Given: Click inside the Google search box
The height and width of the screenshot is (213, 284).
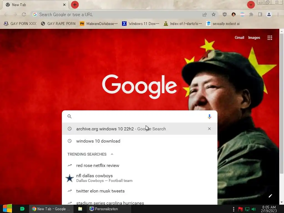Looking at the screenshot, I should click(x=140, y=116).
